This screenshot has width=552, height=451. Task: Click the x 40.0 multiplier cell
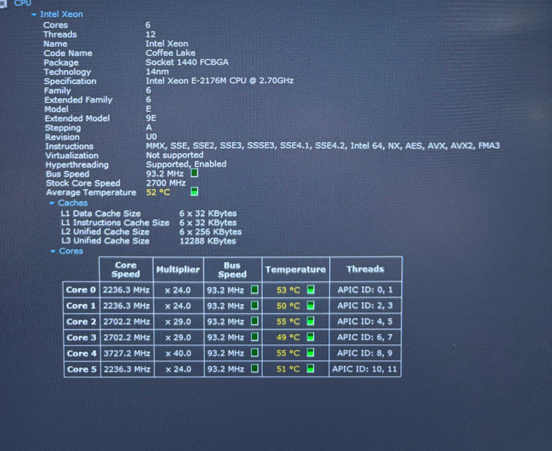(x=178, y=353)
